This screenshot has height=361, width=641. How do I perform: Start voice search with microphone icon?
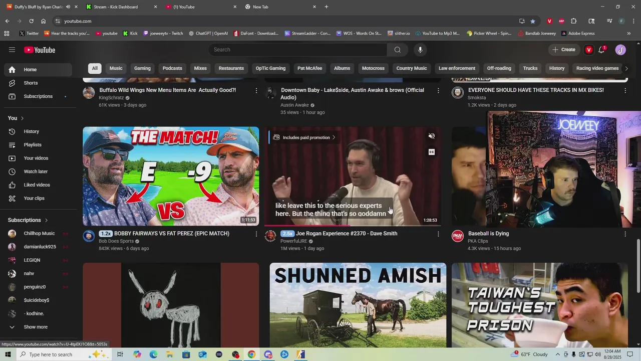coord(420,50)
